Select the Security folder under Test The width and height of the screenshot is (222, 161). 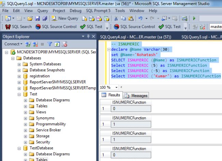pos(43,142)
